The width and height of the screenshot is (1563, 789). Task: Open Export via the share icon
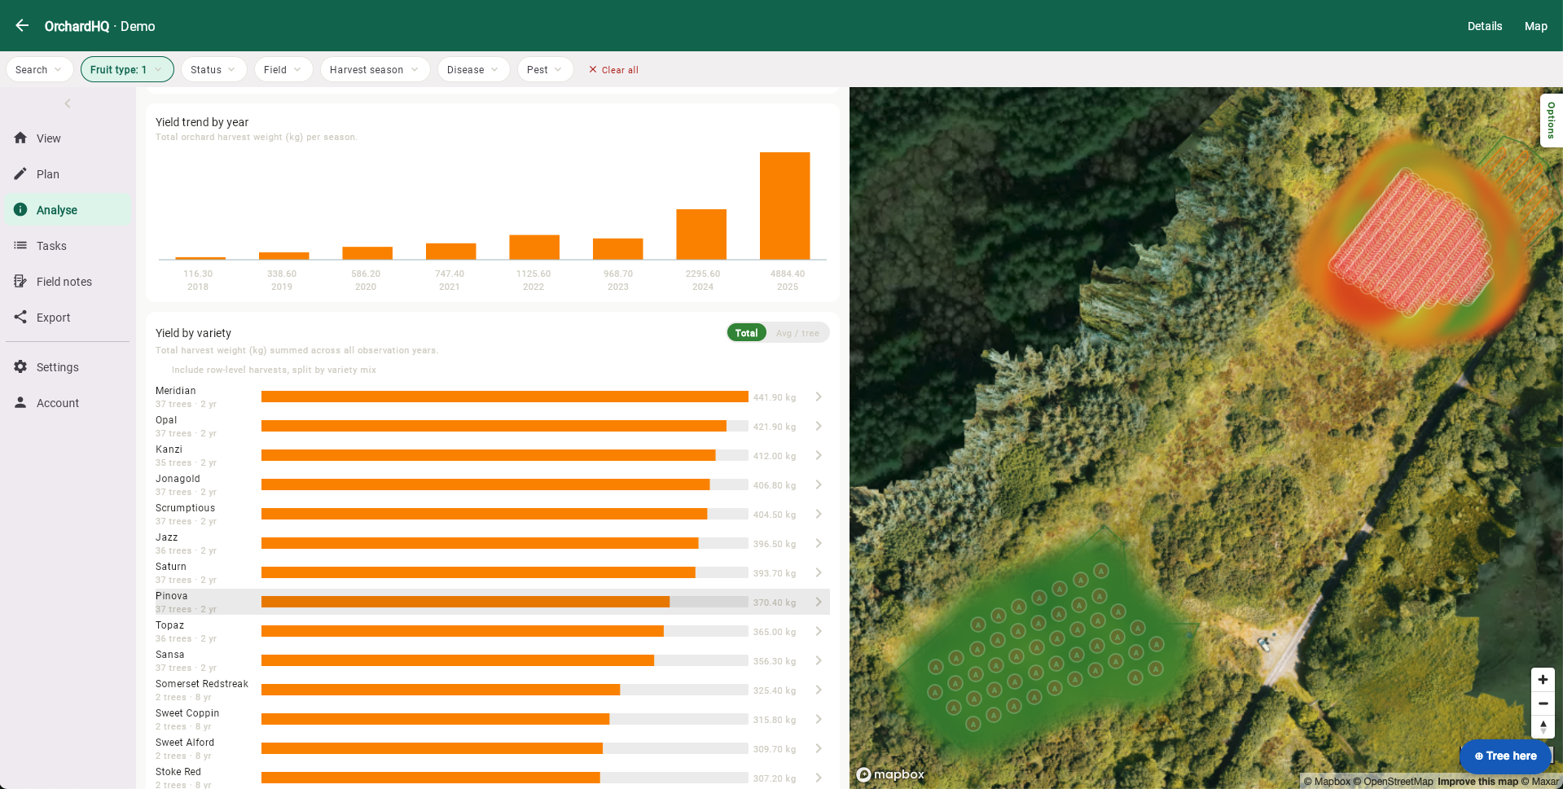20,318
